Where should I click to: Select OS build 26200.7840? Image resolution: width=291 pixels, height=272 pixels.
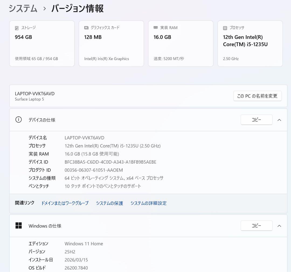(x=76, y=268)
